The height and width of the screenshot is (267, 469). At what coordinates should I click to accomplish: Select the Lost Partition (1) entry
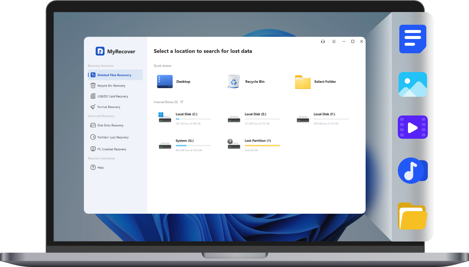point(257,141)
